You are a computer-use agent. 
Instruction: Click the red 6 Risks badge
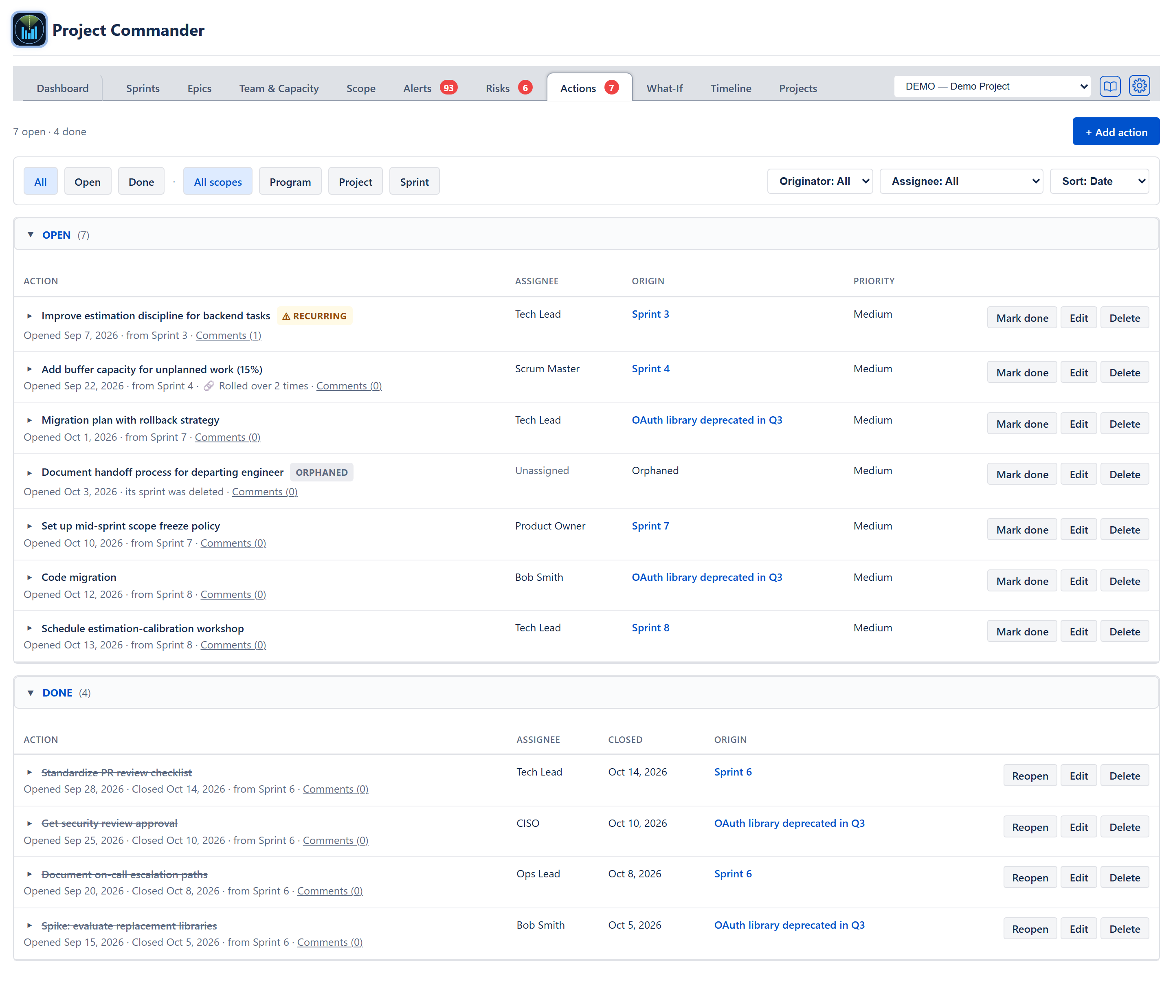click(x=525, y=88)
